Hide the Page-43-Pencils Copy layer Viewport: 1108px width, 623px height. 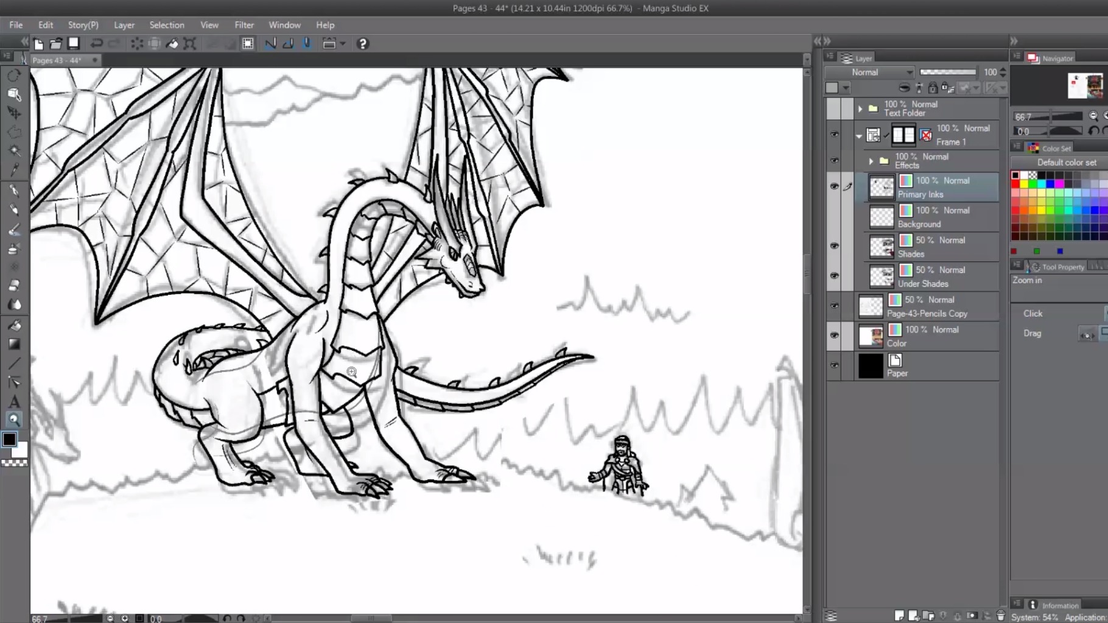[x=834, y=306]
